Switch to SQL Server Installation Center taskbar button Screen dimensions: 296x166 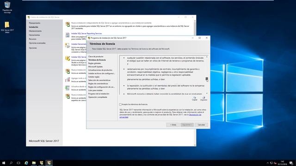click(x=41, y=163)
